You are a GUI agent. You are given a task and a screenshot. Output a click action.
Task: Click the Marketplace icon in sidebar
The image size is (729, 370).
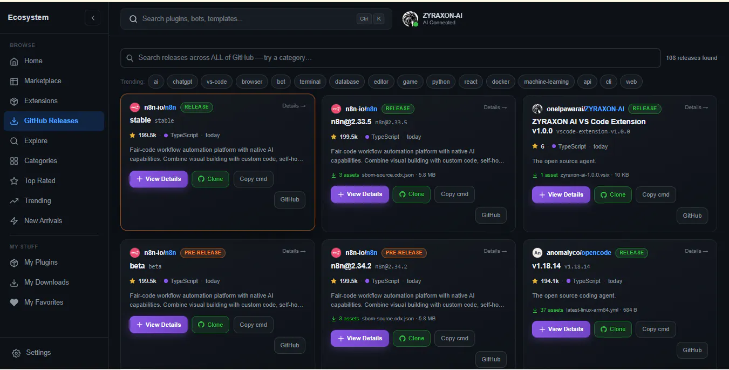15,81
